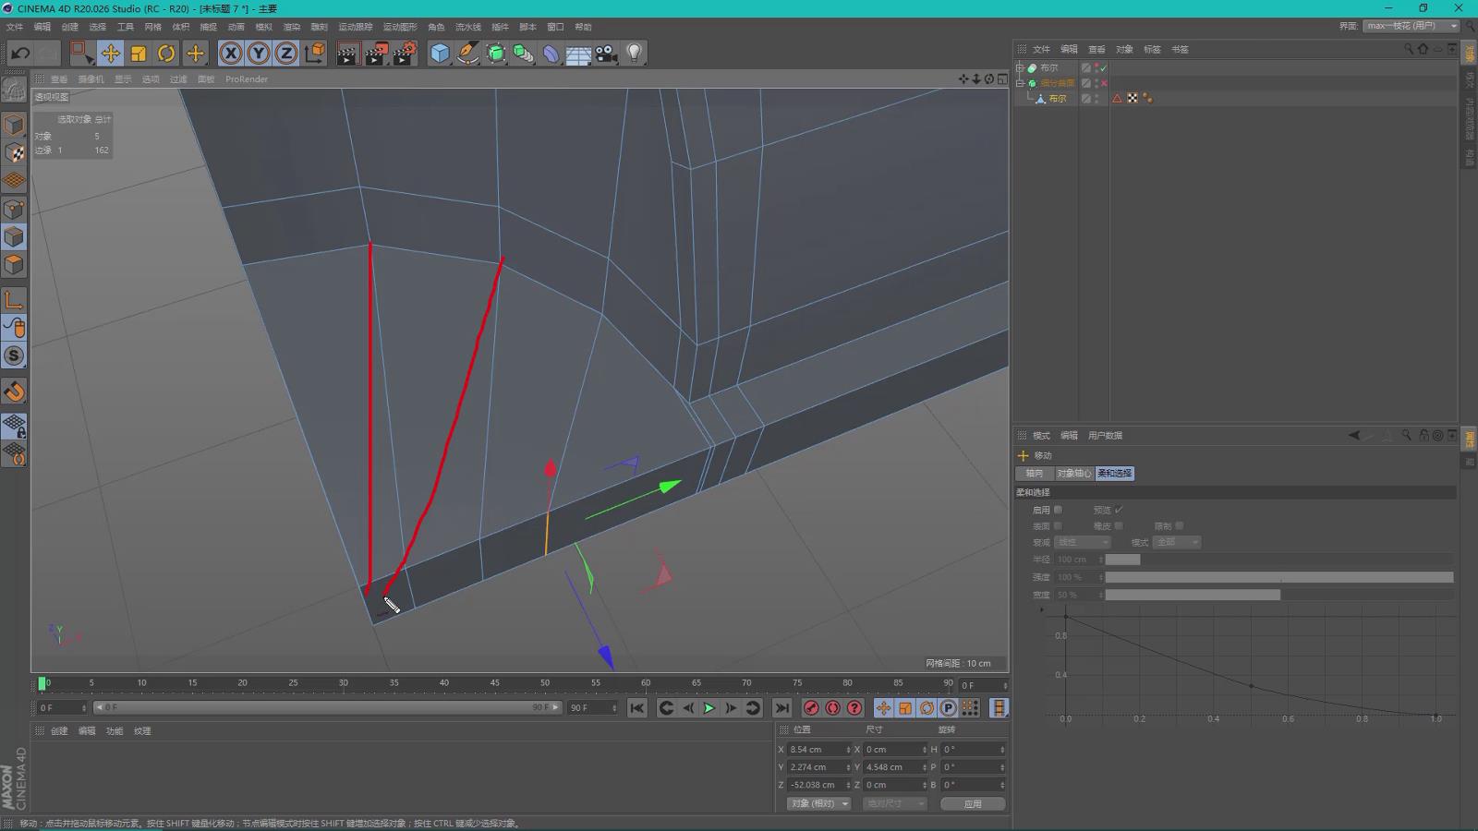The height and width of the screenshot is (831, 1478).
Task: Click the Array modeling objects icon
Action: coord(524,54)
